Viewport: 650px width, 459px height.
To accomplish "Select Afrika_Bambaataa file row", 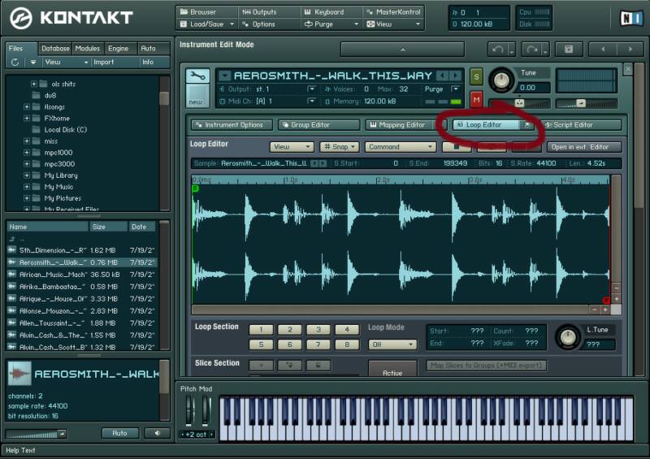I will 82,287.
